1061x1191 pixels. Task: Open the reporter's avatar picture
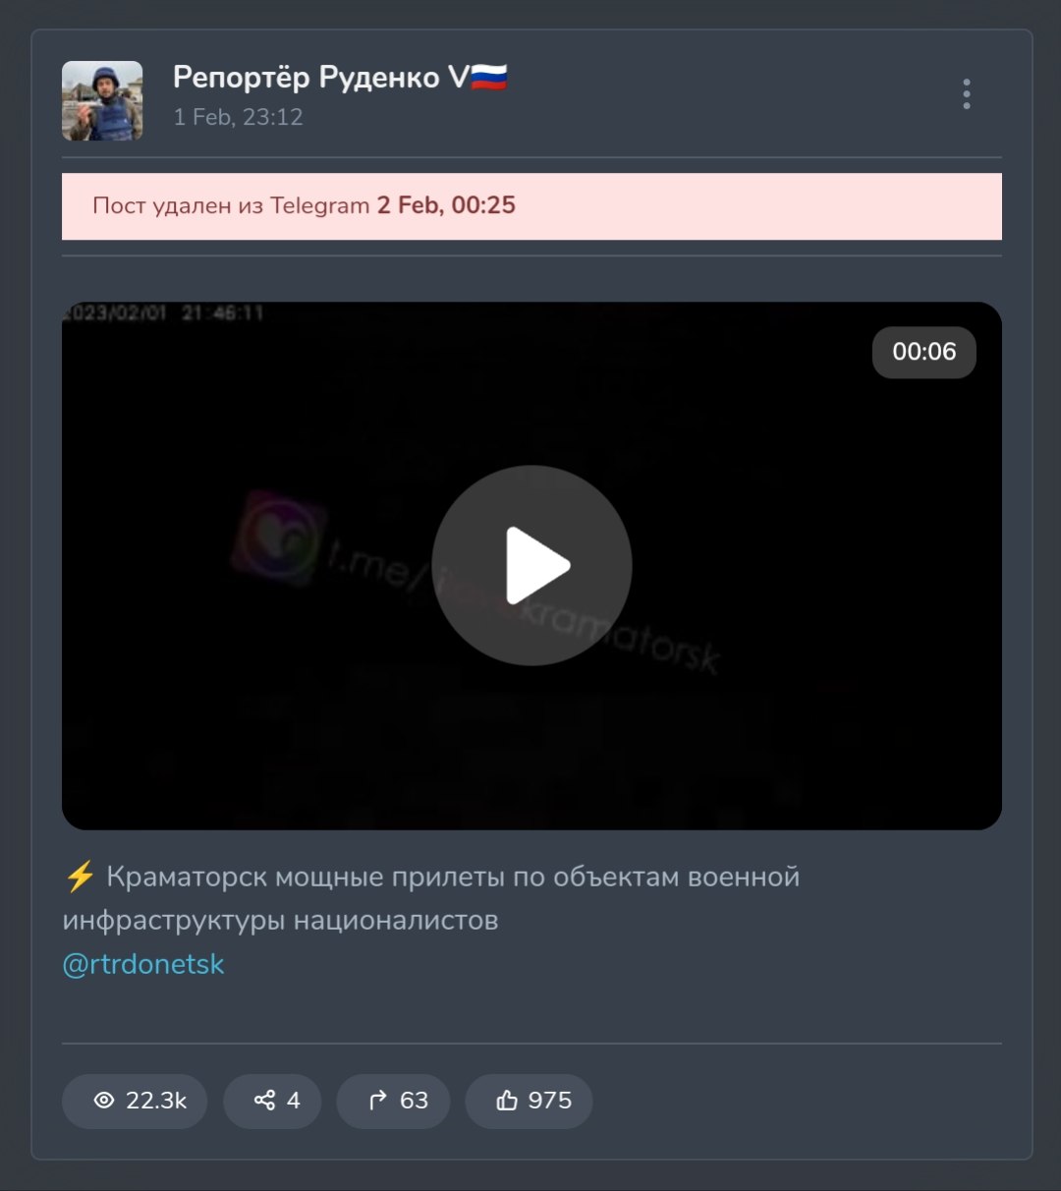pos(102,100)
